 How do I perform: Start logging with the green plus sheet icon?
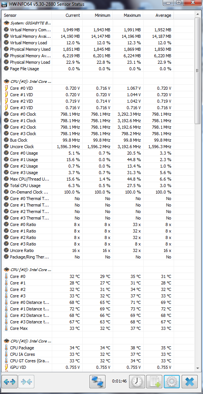(x=154, y=381)
